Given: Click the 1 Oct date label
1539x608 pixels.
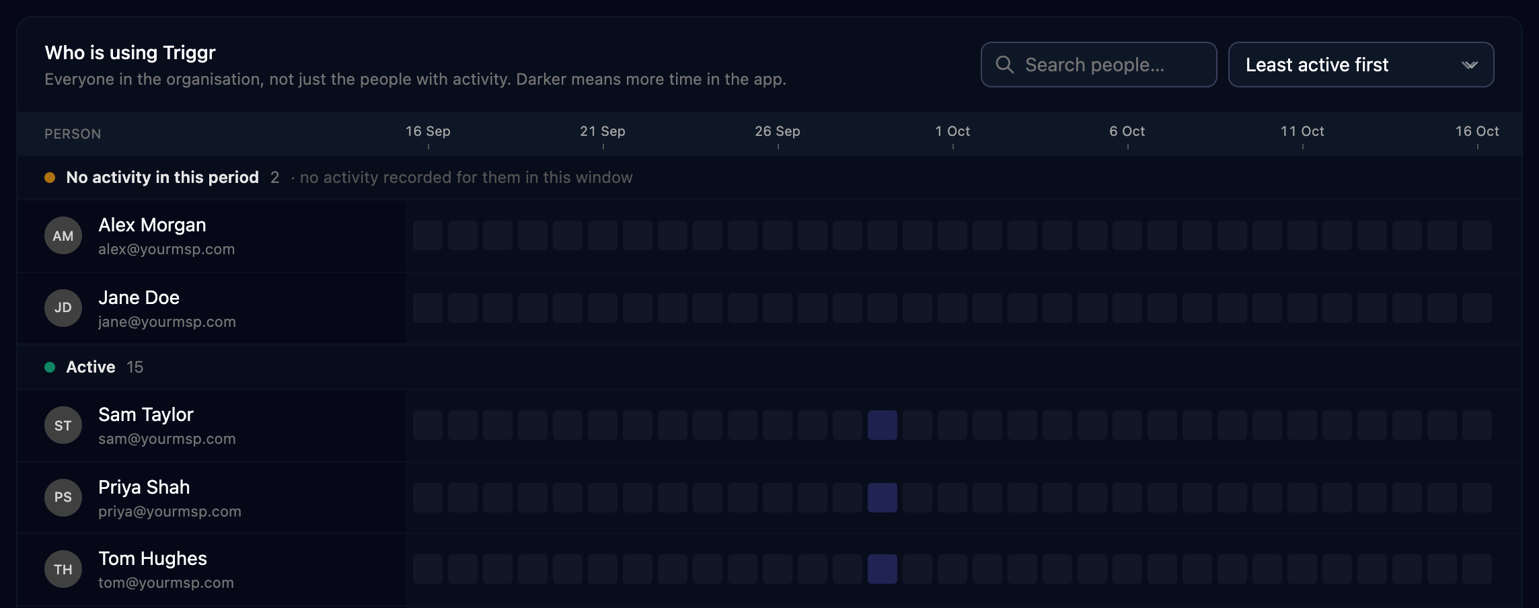Looking at the screenshot, I should tap(952, 131).
